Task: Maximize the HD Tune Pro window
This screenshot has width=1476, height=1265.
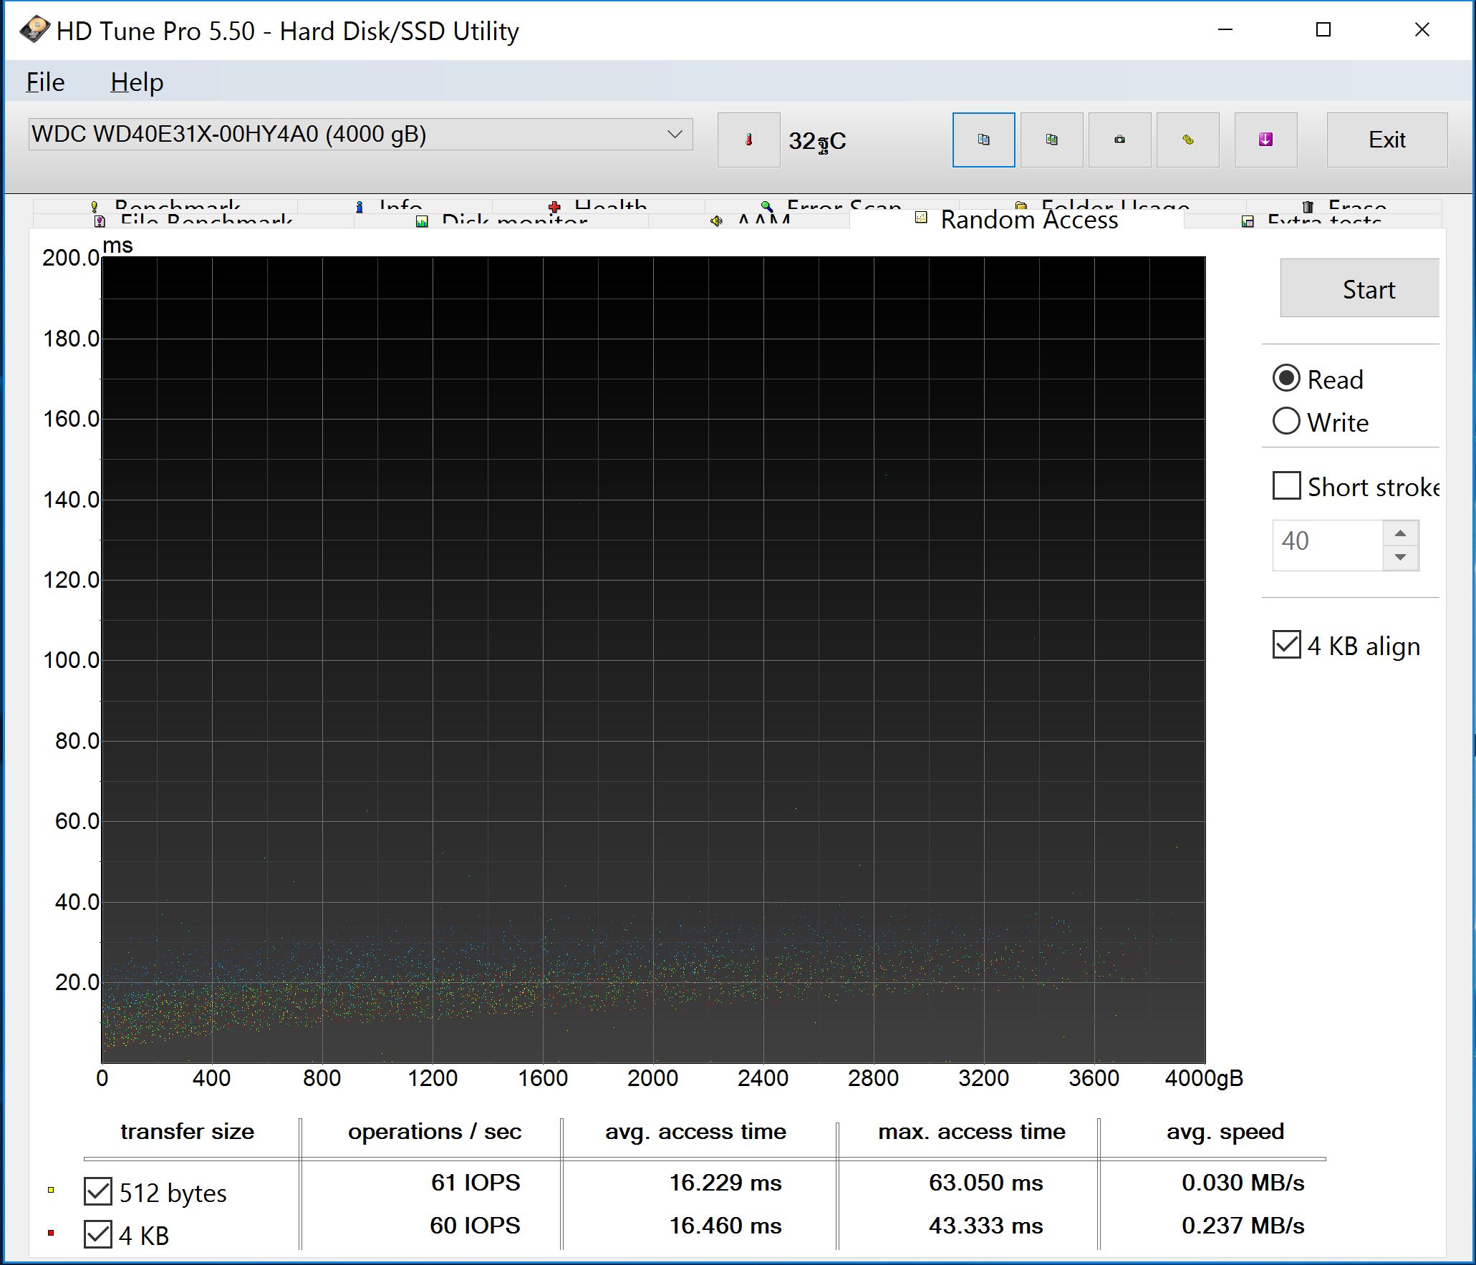Action: point(1323,29)
